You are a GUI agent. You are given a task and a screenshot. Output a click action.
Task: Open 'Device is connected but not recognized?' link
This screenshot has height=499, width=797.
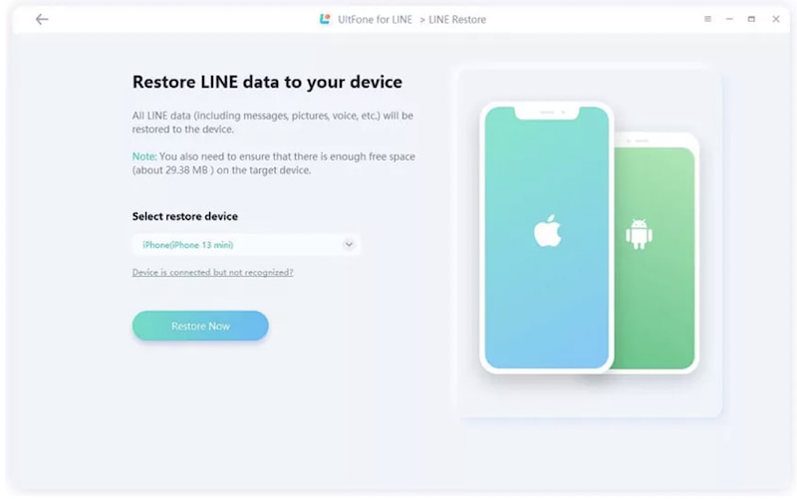(212, 272)
